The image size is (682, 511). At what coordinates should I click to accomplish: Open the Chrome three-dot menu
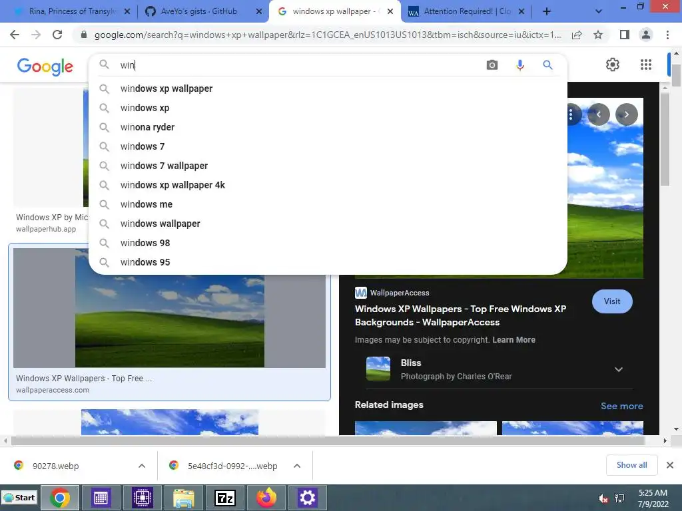(x=667, y=35)
